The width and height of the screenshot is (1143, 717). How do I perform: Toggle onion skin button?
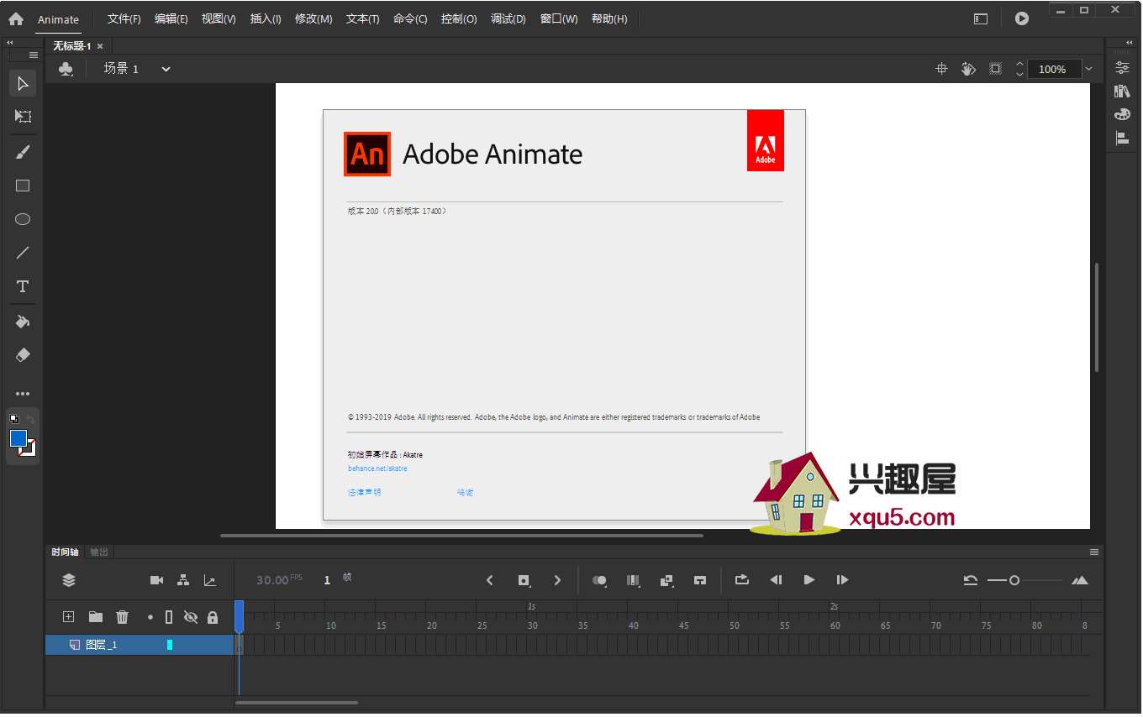[x=600, y=580]
